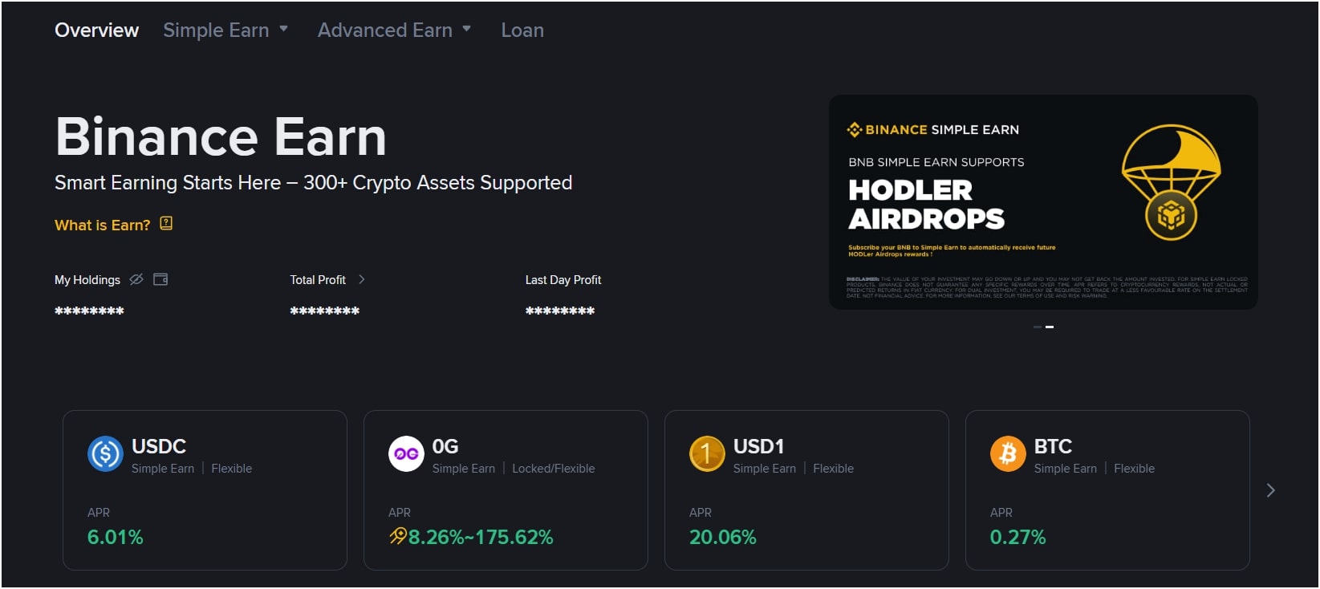1320x589 pixels.
Task: Expand the Advanced Earn menu
Action: click(393, 30)
